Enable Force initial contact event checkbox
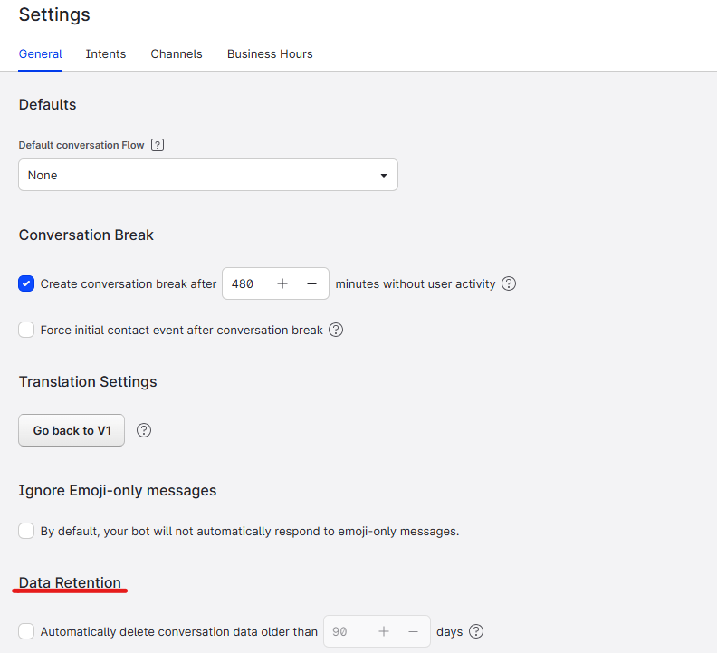Image resolution: width=717 pixels, height=653 pixels. [26, 330]
